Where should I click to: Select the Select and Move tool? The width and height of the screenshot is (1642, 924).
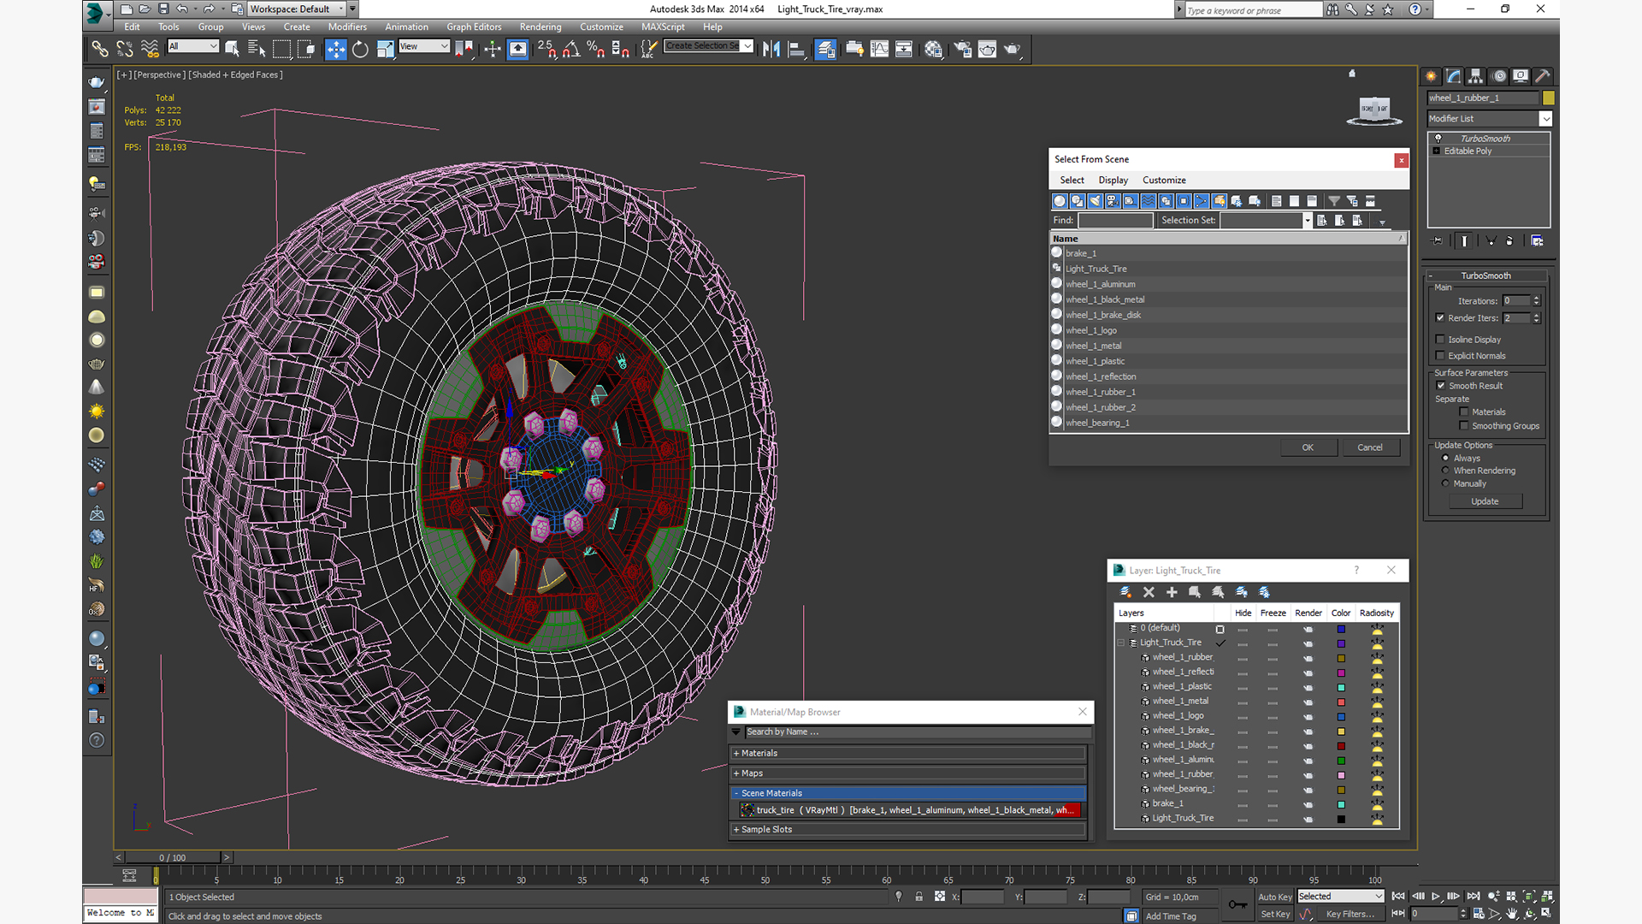point(335,50)
